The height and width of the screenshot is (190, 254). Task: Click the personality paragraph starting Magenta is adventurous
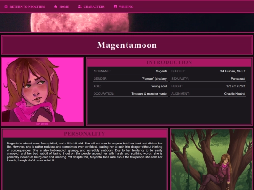(x=85, y=152)
